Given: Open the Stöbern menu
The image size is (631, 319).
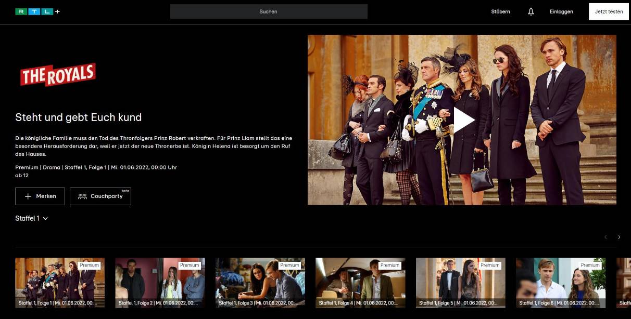Looking at the screenshot, I should 500,11.
